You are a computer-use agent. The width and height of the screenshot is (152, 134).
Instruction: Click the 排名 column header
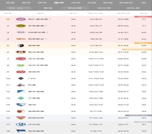point(8,13)
